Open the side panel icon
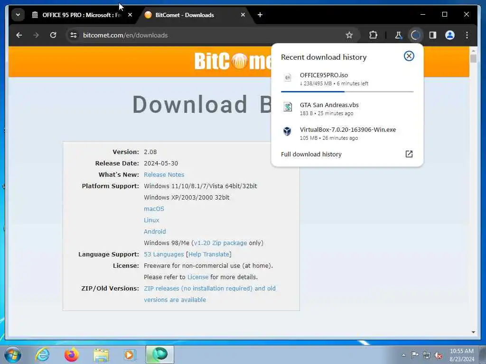 coord(433,35)
